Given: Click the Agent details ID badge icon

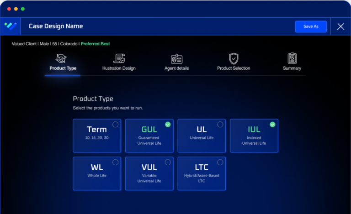Looking at the screenshot, I should click(176, 59).
